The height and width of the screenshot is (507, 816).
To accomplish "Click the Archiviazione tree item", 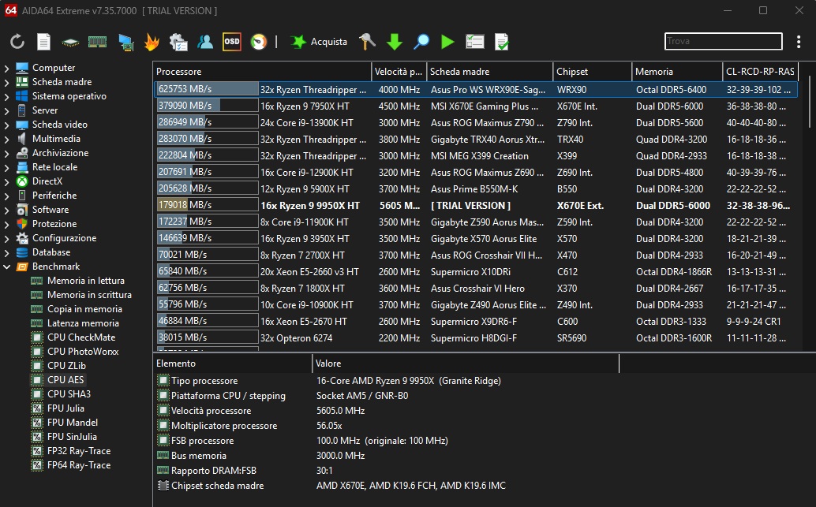I will pyautogui.click(x=60, y=153).
